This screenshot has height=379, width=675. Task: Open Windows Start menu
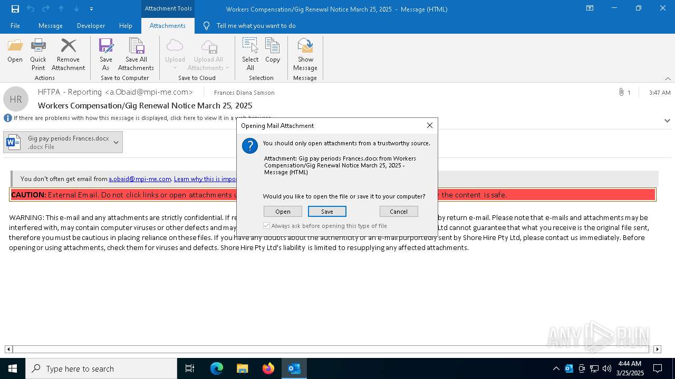click(x=13, y=368)
